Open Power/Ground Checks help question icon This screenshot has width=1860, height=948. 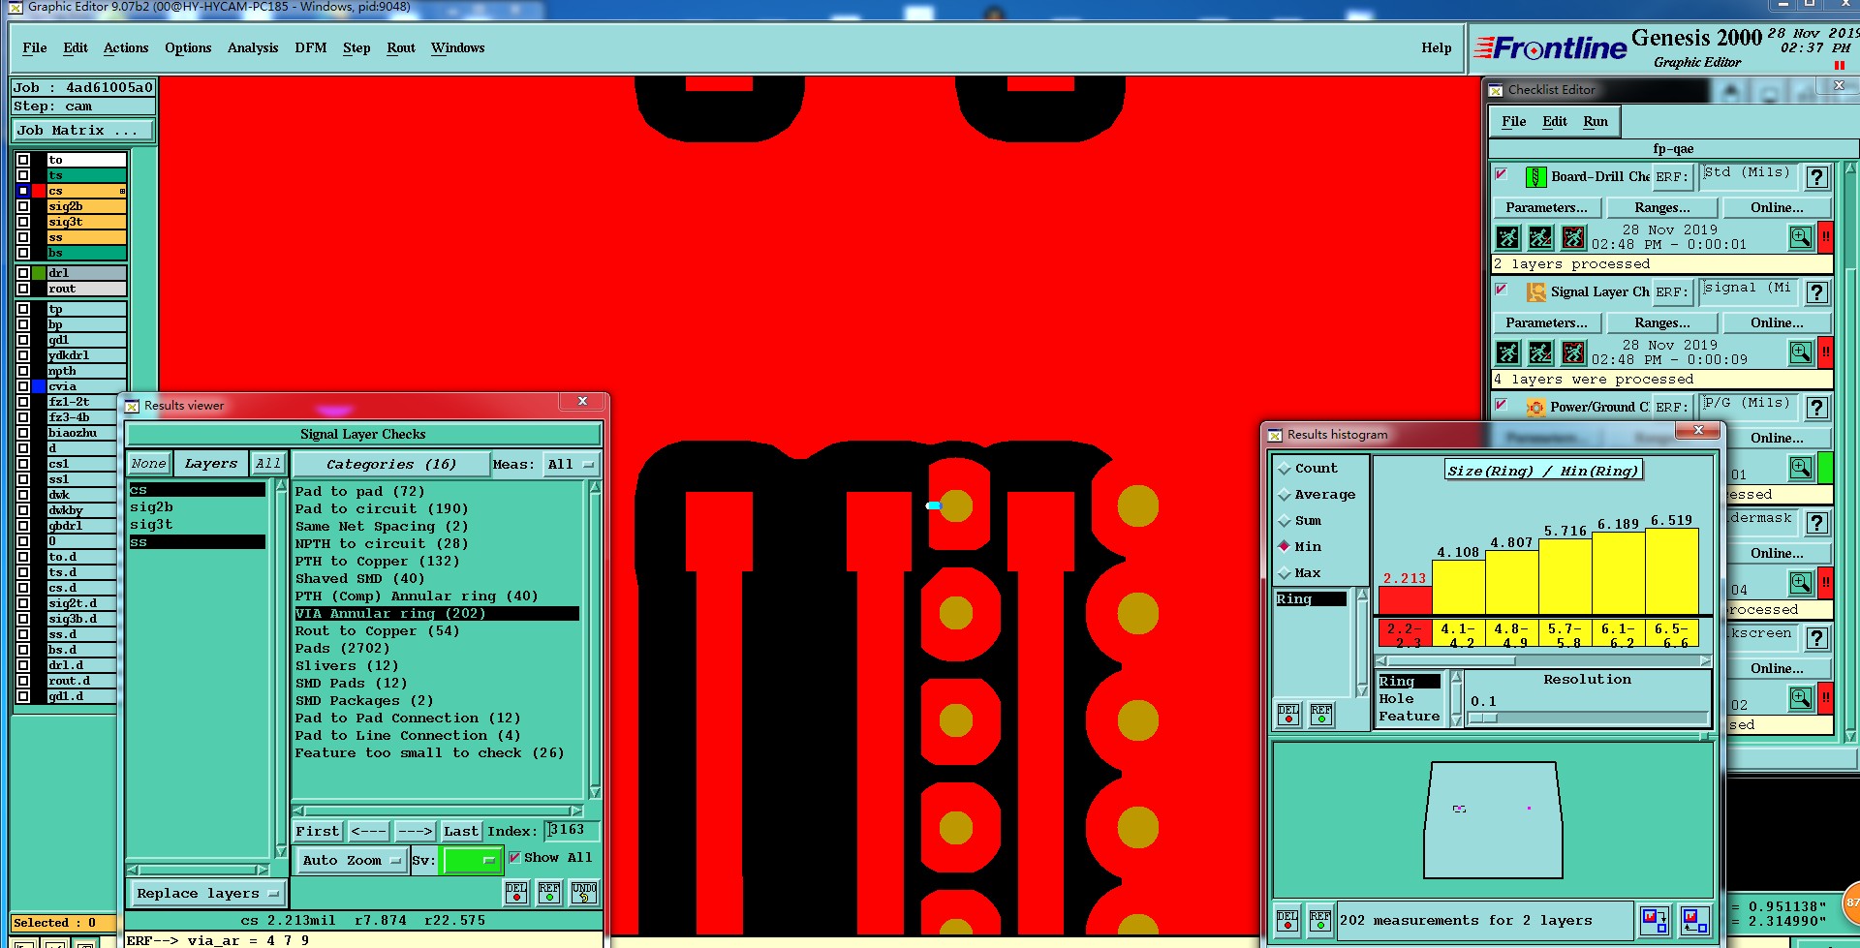point(1817,408)
